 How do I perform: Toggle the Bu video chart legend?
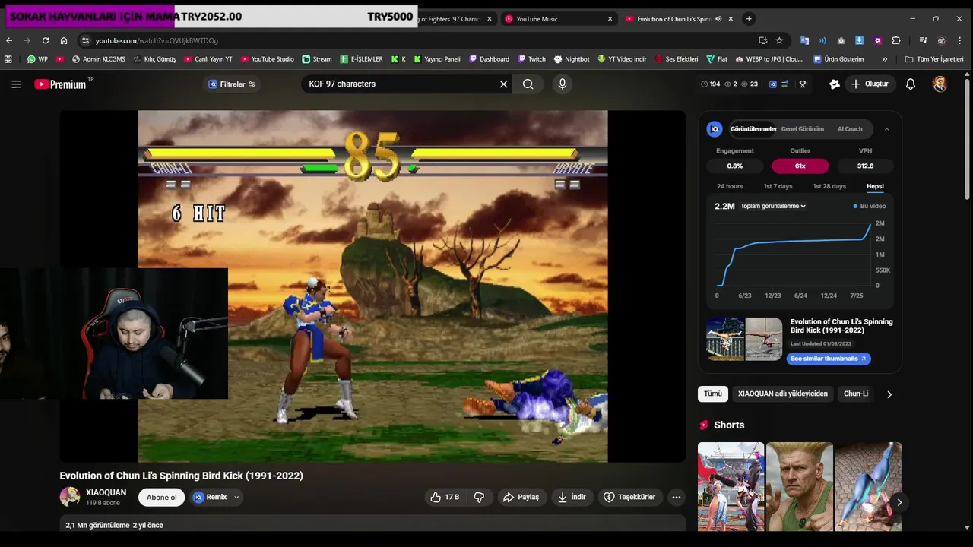pyautogui.click(x=869, y=206)
